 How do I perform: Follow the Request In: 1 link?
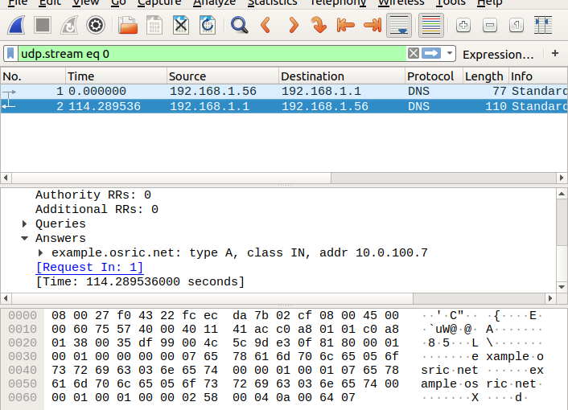(89, 268)
